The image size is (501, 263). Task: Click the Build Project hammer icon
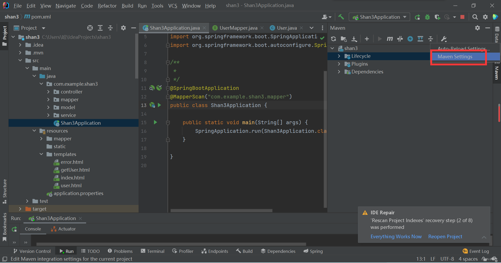[x=341, y=17]
